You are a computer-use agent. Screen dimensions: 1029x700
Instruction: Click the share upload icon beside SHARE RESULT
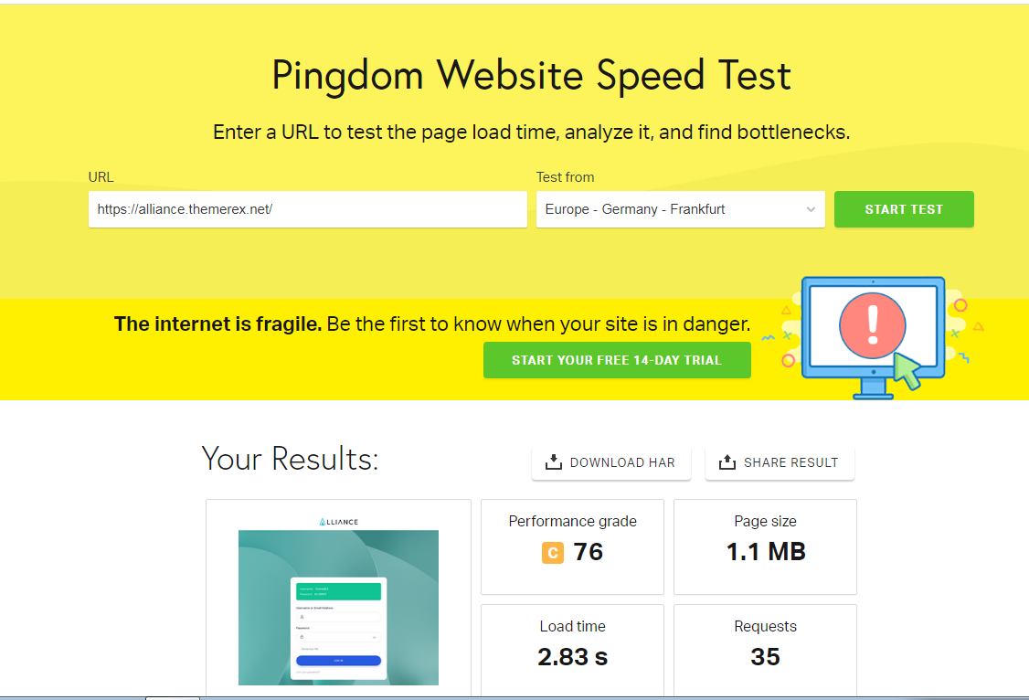(727, 462)
